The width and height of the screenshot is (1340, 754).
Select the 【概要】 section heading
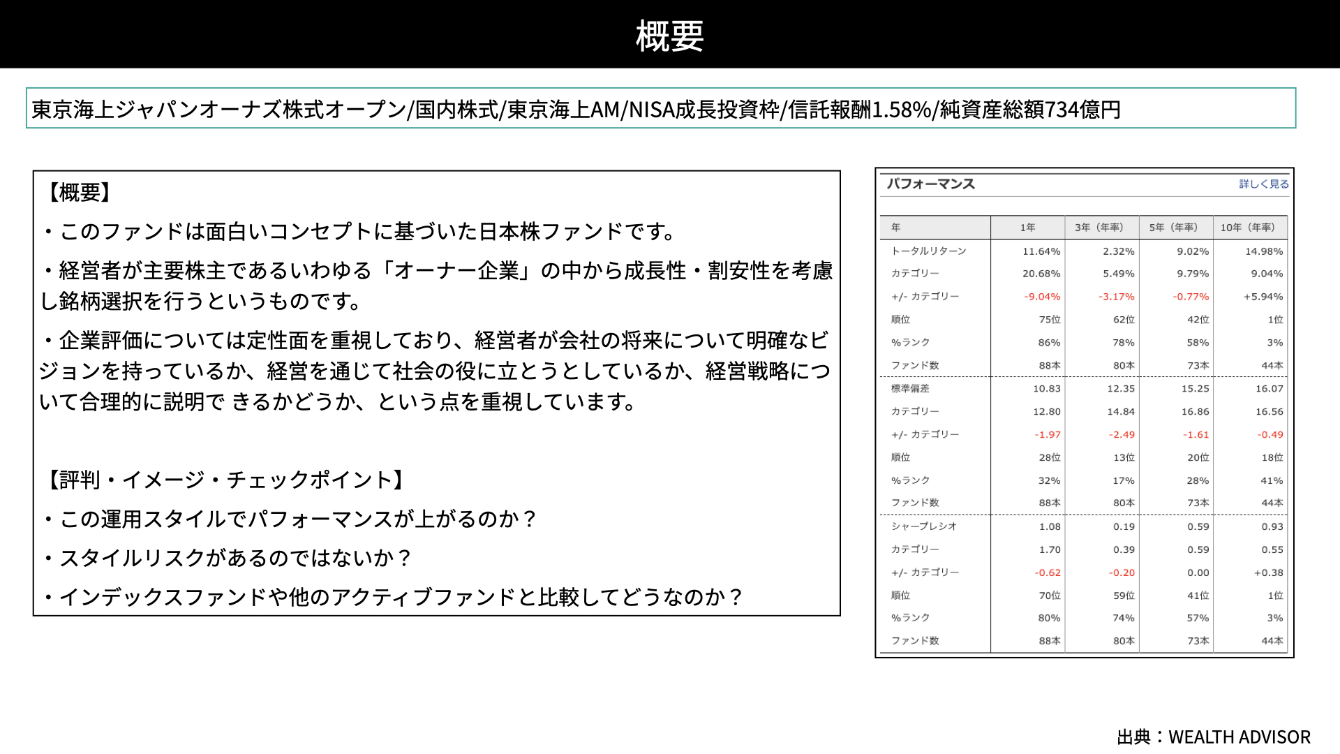(79, 192)
